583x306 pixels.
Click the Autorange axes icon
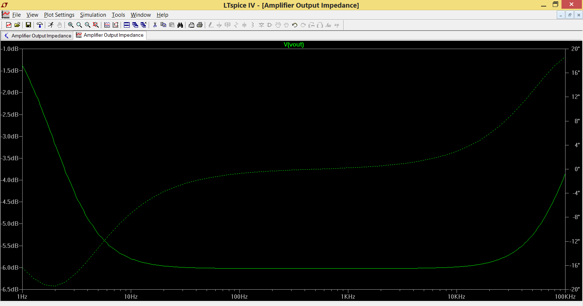[116, 25]
